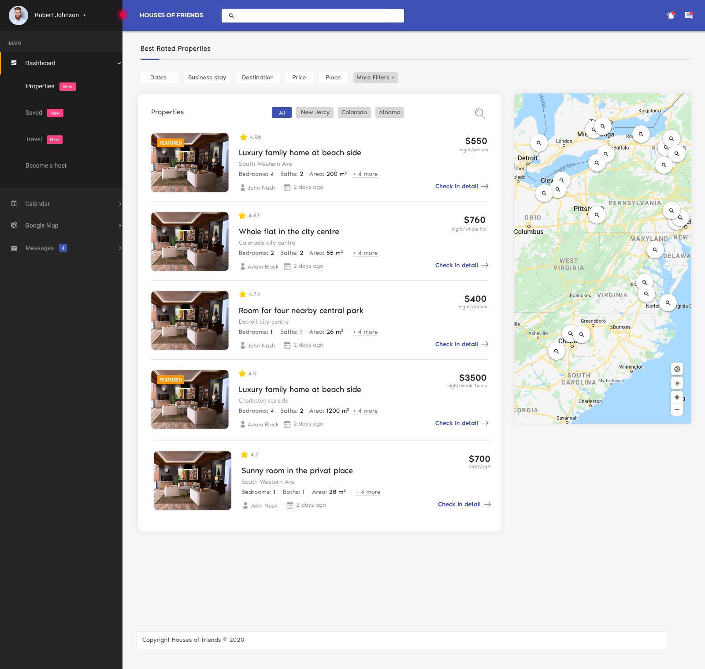This screenshot has height=669, width=705.
Task: Toggle the New Jercy location filter
Action: [x=315, y=112]
